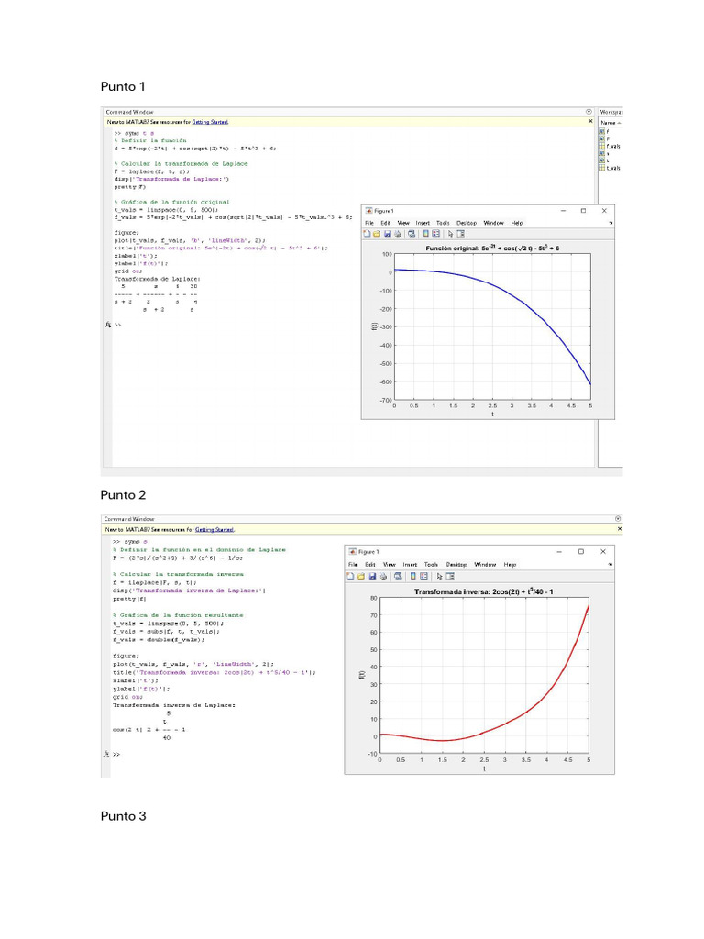
Task: Insert legend in Función original figure
Action: (x=435, y=234)
